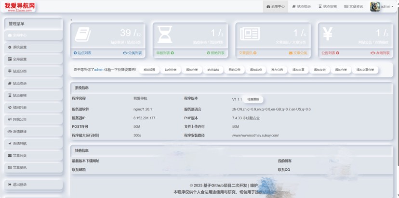Open the 拒绝列表 green link
This screenshot has width=399, height=198.
tap(215, 53)
